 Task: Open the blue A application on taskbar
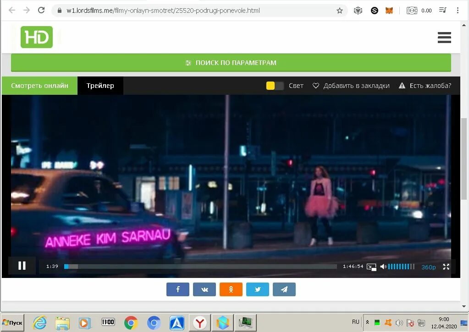[x=177, y=323]
